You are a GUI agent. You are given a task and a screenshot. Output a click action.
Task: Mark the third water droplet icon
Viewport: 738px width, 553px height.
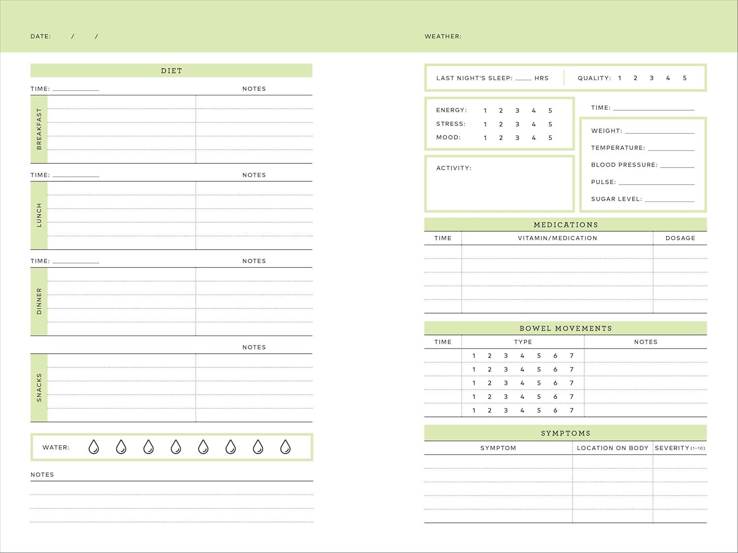[149, 447]
